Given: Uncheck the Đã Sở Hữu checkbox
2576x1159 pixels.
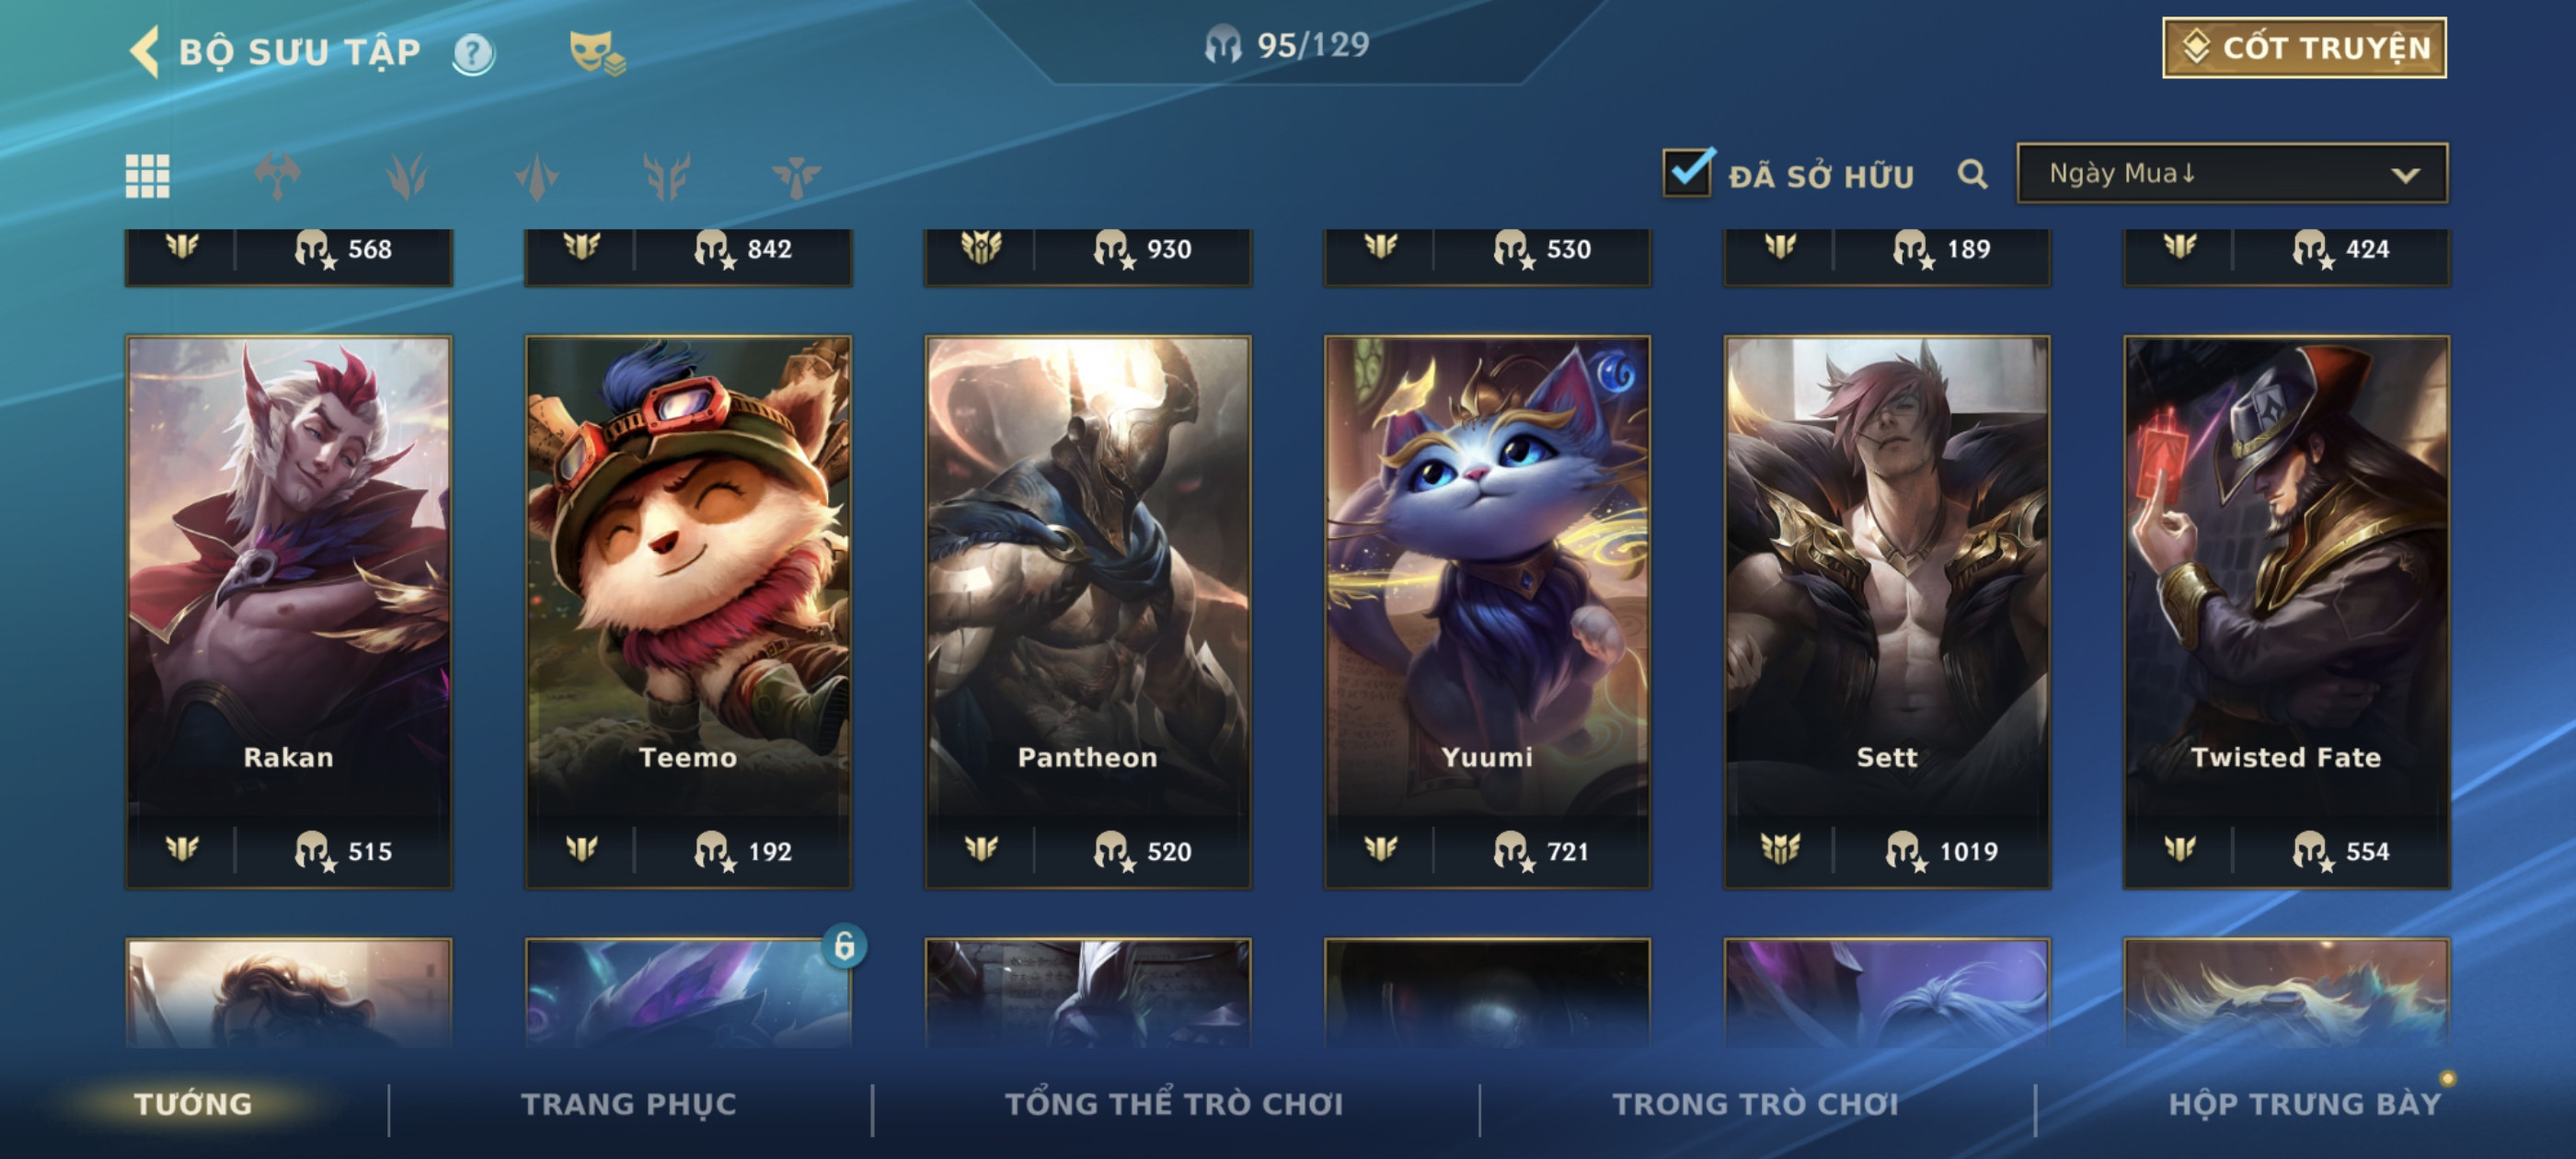Looking at the screenshot, I should [x=1687, y=172].
